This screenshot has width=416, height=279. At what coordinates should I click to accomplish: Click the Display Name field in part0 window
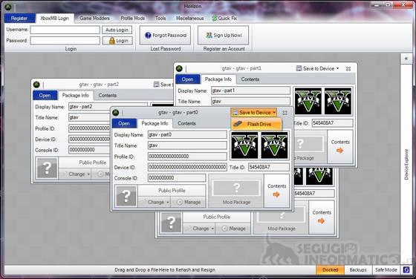pyautogui.click(x=187, y=134)
